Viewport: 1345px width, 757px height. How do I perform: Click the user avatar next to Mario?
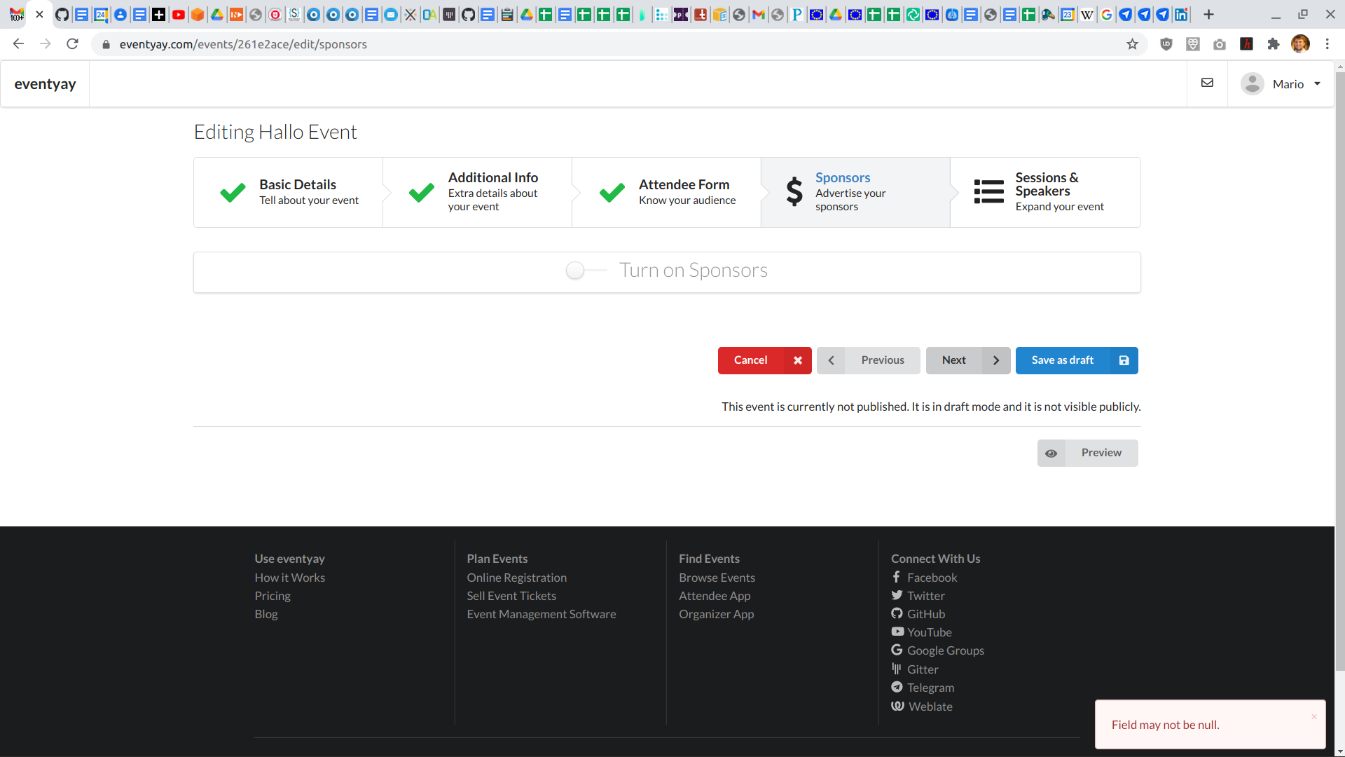coord(1253,83)
